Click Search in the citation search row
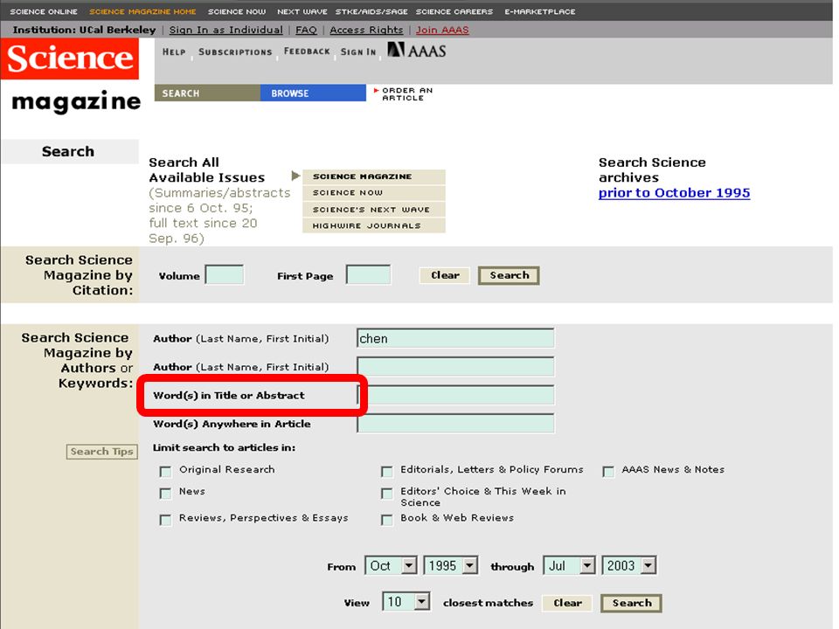The width and height of the screenshot is (839, 629). 509,275
